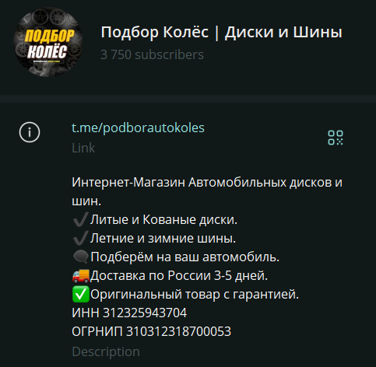Open the t.me/podborautokoles link
Screen dimensions: 376x367
click(138, 128)
